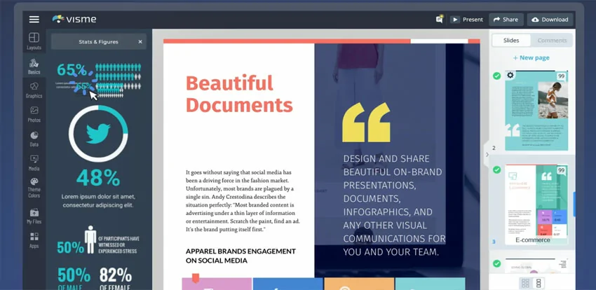596x290 pixels.
Task: Add a page with New page
Action: pyautogui.click(x=531, y=57)
